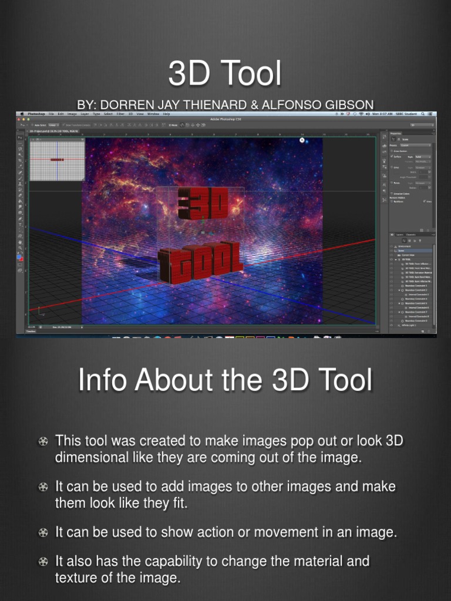Click the zoom percentage field in status bar
451x601 pixels.
[x=31, y=327]
